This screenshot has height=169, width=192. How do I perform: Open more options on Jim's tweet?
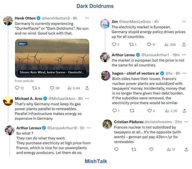pyautogui.click(x=184, y=22)
